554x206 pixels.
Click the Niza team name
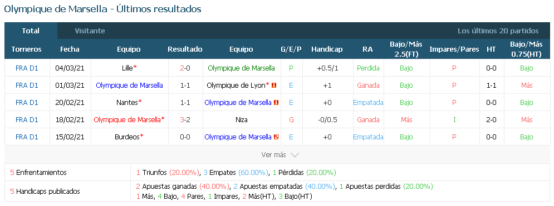pyautogui.click(x=241, y=120)
